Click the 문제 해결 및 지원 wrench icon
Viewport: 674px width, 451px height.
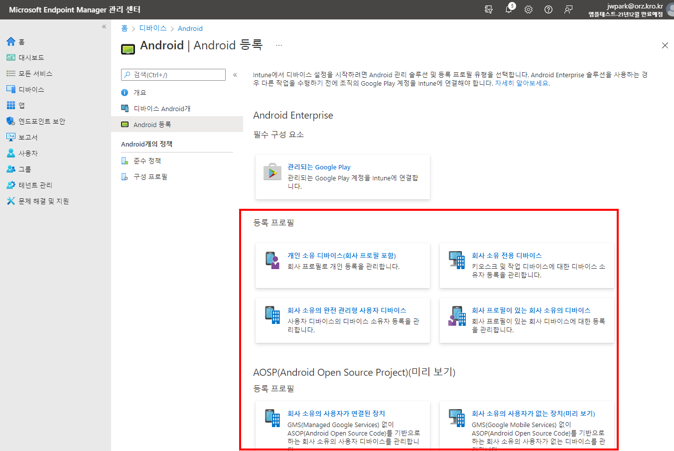[11, 201]
